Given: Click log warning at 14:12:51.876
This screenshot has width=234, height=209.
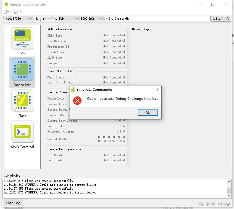Looking at the screenshot, I should (50, 193).
